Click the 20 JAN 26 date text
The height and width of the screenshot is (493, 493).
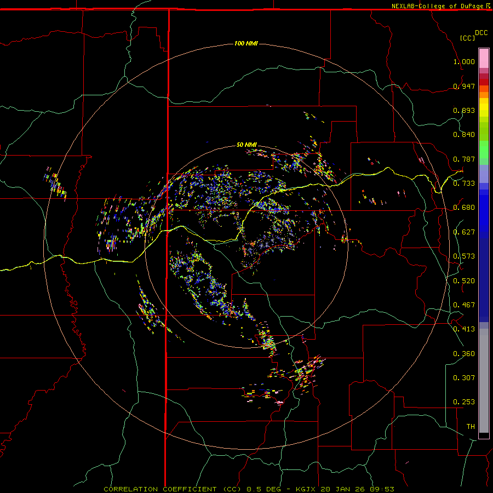coord(343,489)
